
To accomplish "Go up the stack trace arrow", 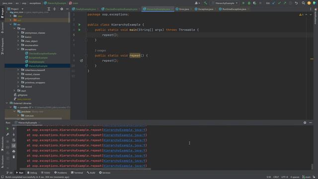I will 13,129.
